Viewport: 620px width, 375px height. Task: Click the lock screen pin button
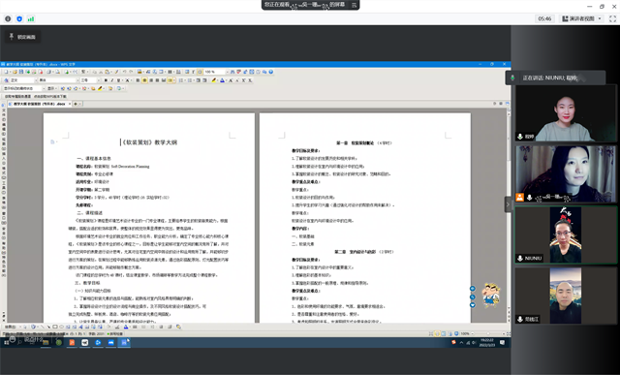pyautogui.click(x=22, y=37)
